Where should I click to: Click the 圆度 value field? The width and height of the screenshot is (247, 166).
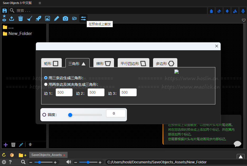[116, 113]
